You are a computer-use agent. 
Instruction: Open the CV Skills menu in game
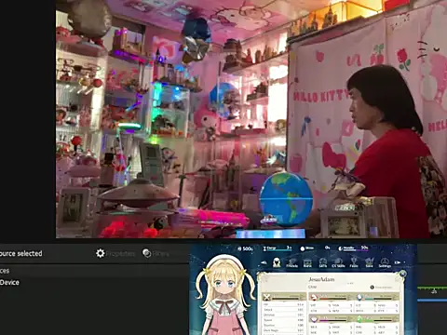[x=338, y=262]
